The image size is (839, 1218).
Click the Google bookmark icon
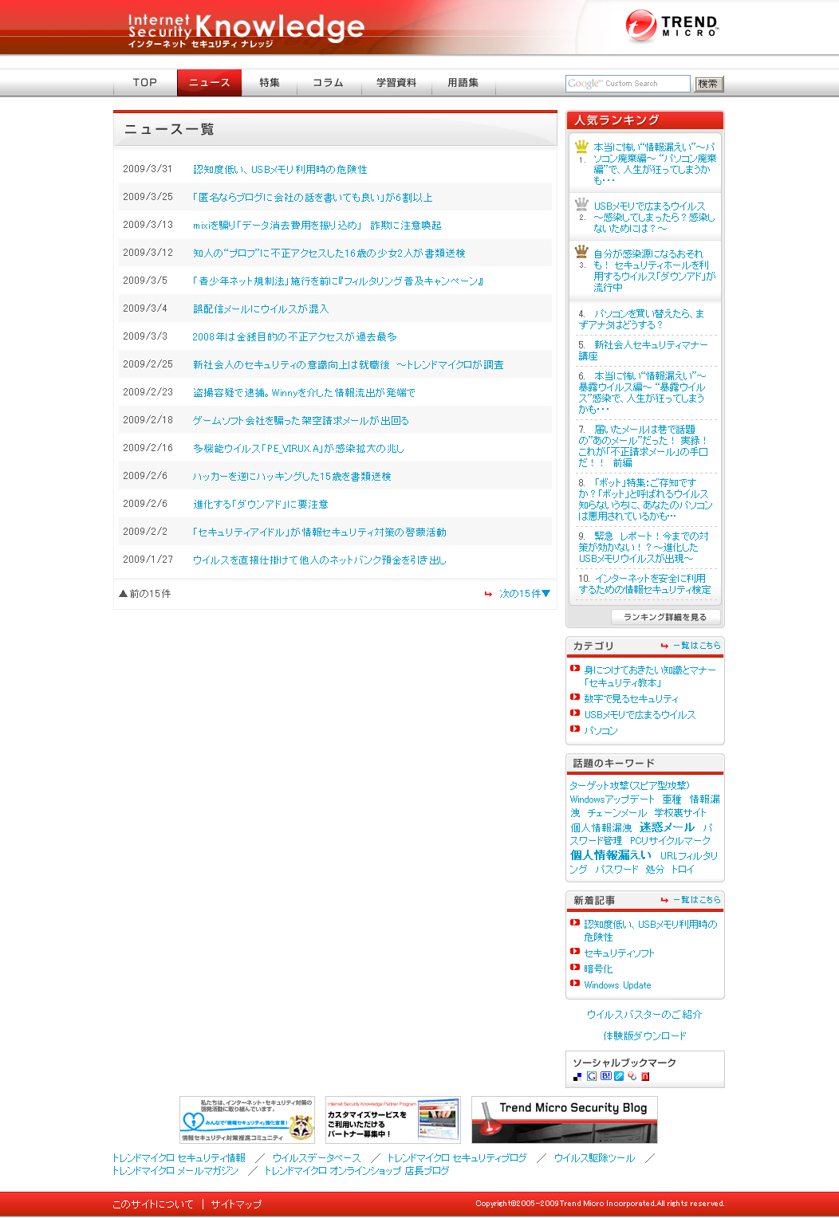coord(592,1077)
